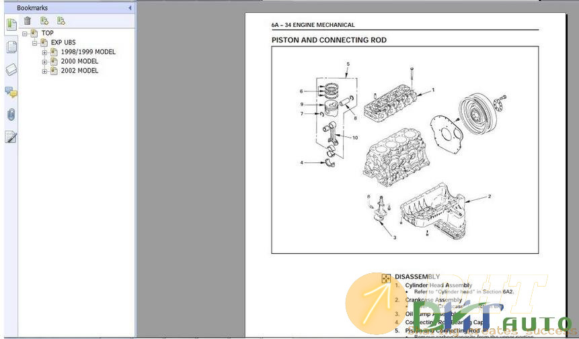579x339 pixels.
Task: Click the 'Cylinder Head Assembly' step text
Action: [x=438, y=285]
